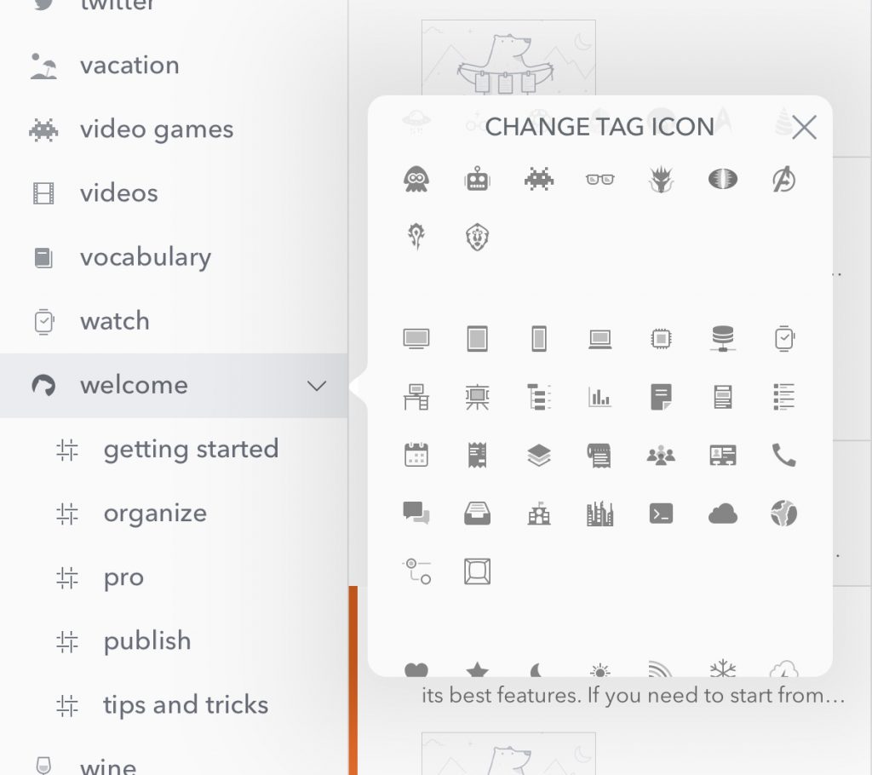Viewport: 872px width, 775px height.
Task: Collapse the welcome tag chevron
Action: 317,386
